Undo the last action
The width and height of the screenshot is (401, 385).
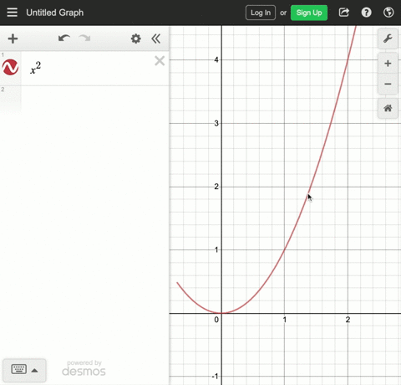64,38
